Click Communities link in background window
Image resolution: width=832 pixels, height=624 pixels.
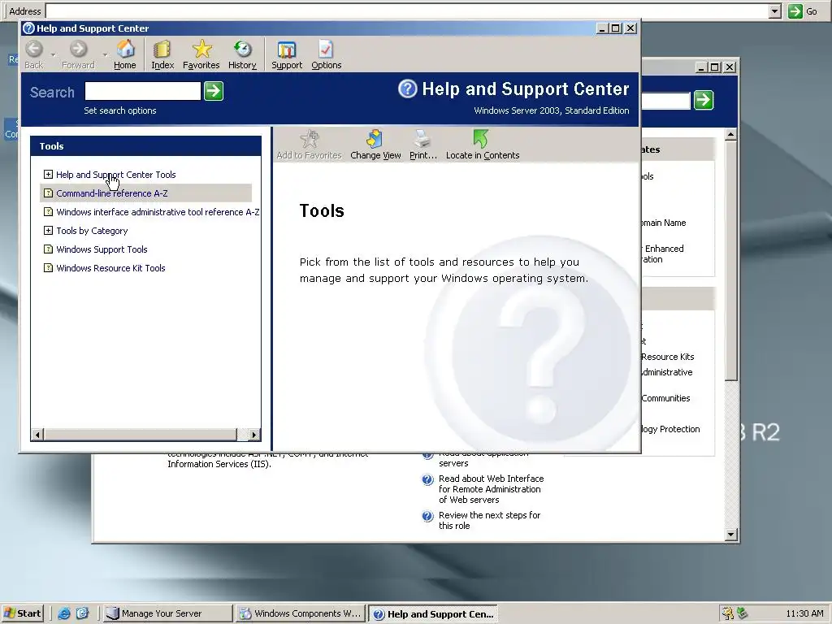point(665,398)
